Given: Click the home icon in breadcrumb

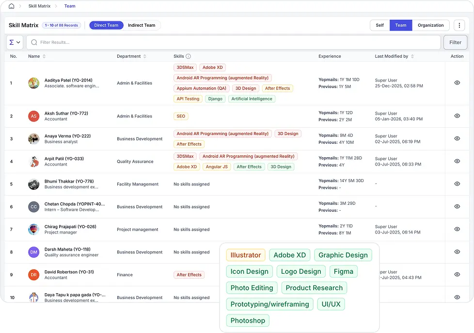Looking at the screenshot, I should pos(12,6).
